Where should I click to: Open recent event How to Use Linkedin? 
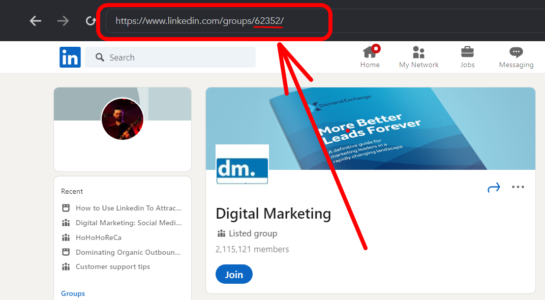128,208
